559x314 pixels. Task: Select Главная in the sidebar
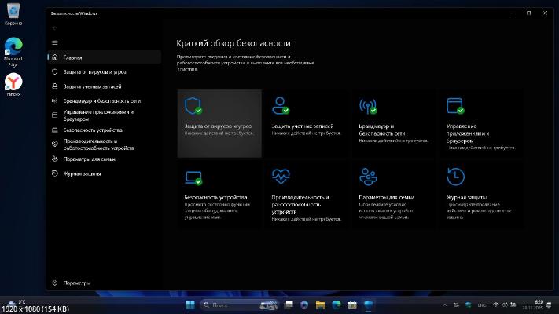click(73, 57)
